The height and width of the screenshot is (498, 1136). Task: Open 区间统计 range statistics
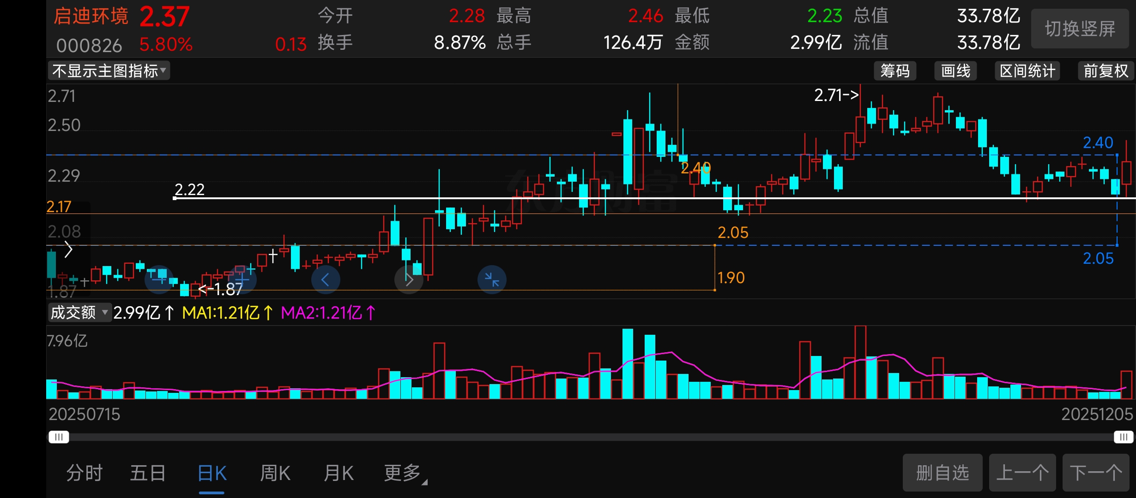click(x=1027, y=71)
